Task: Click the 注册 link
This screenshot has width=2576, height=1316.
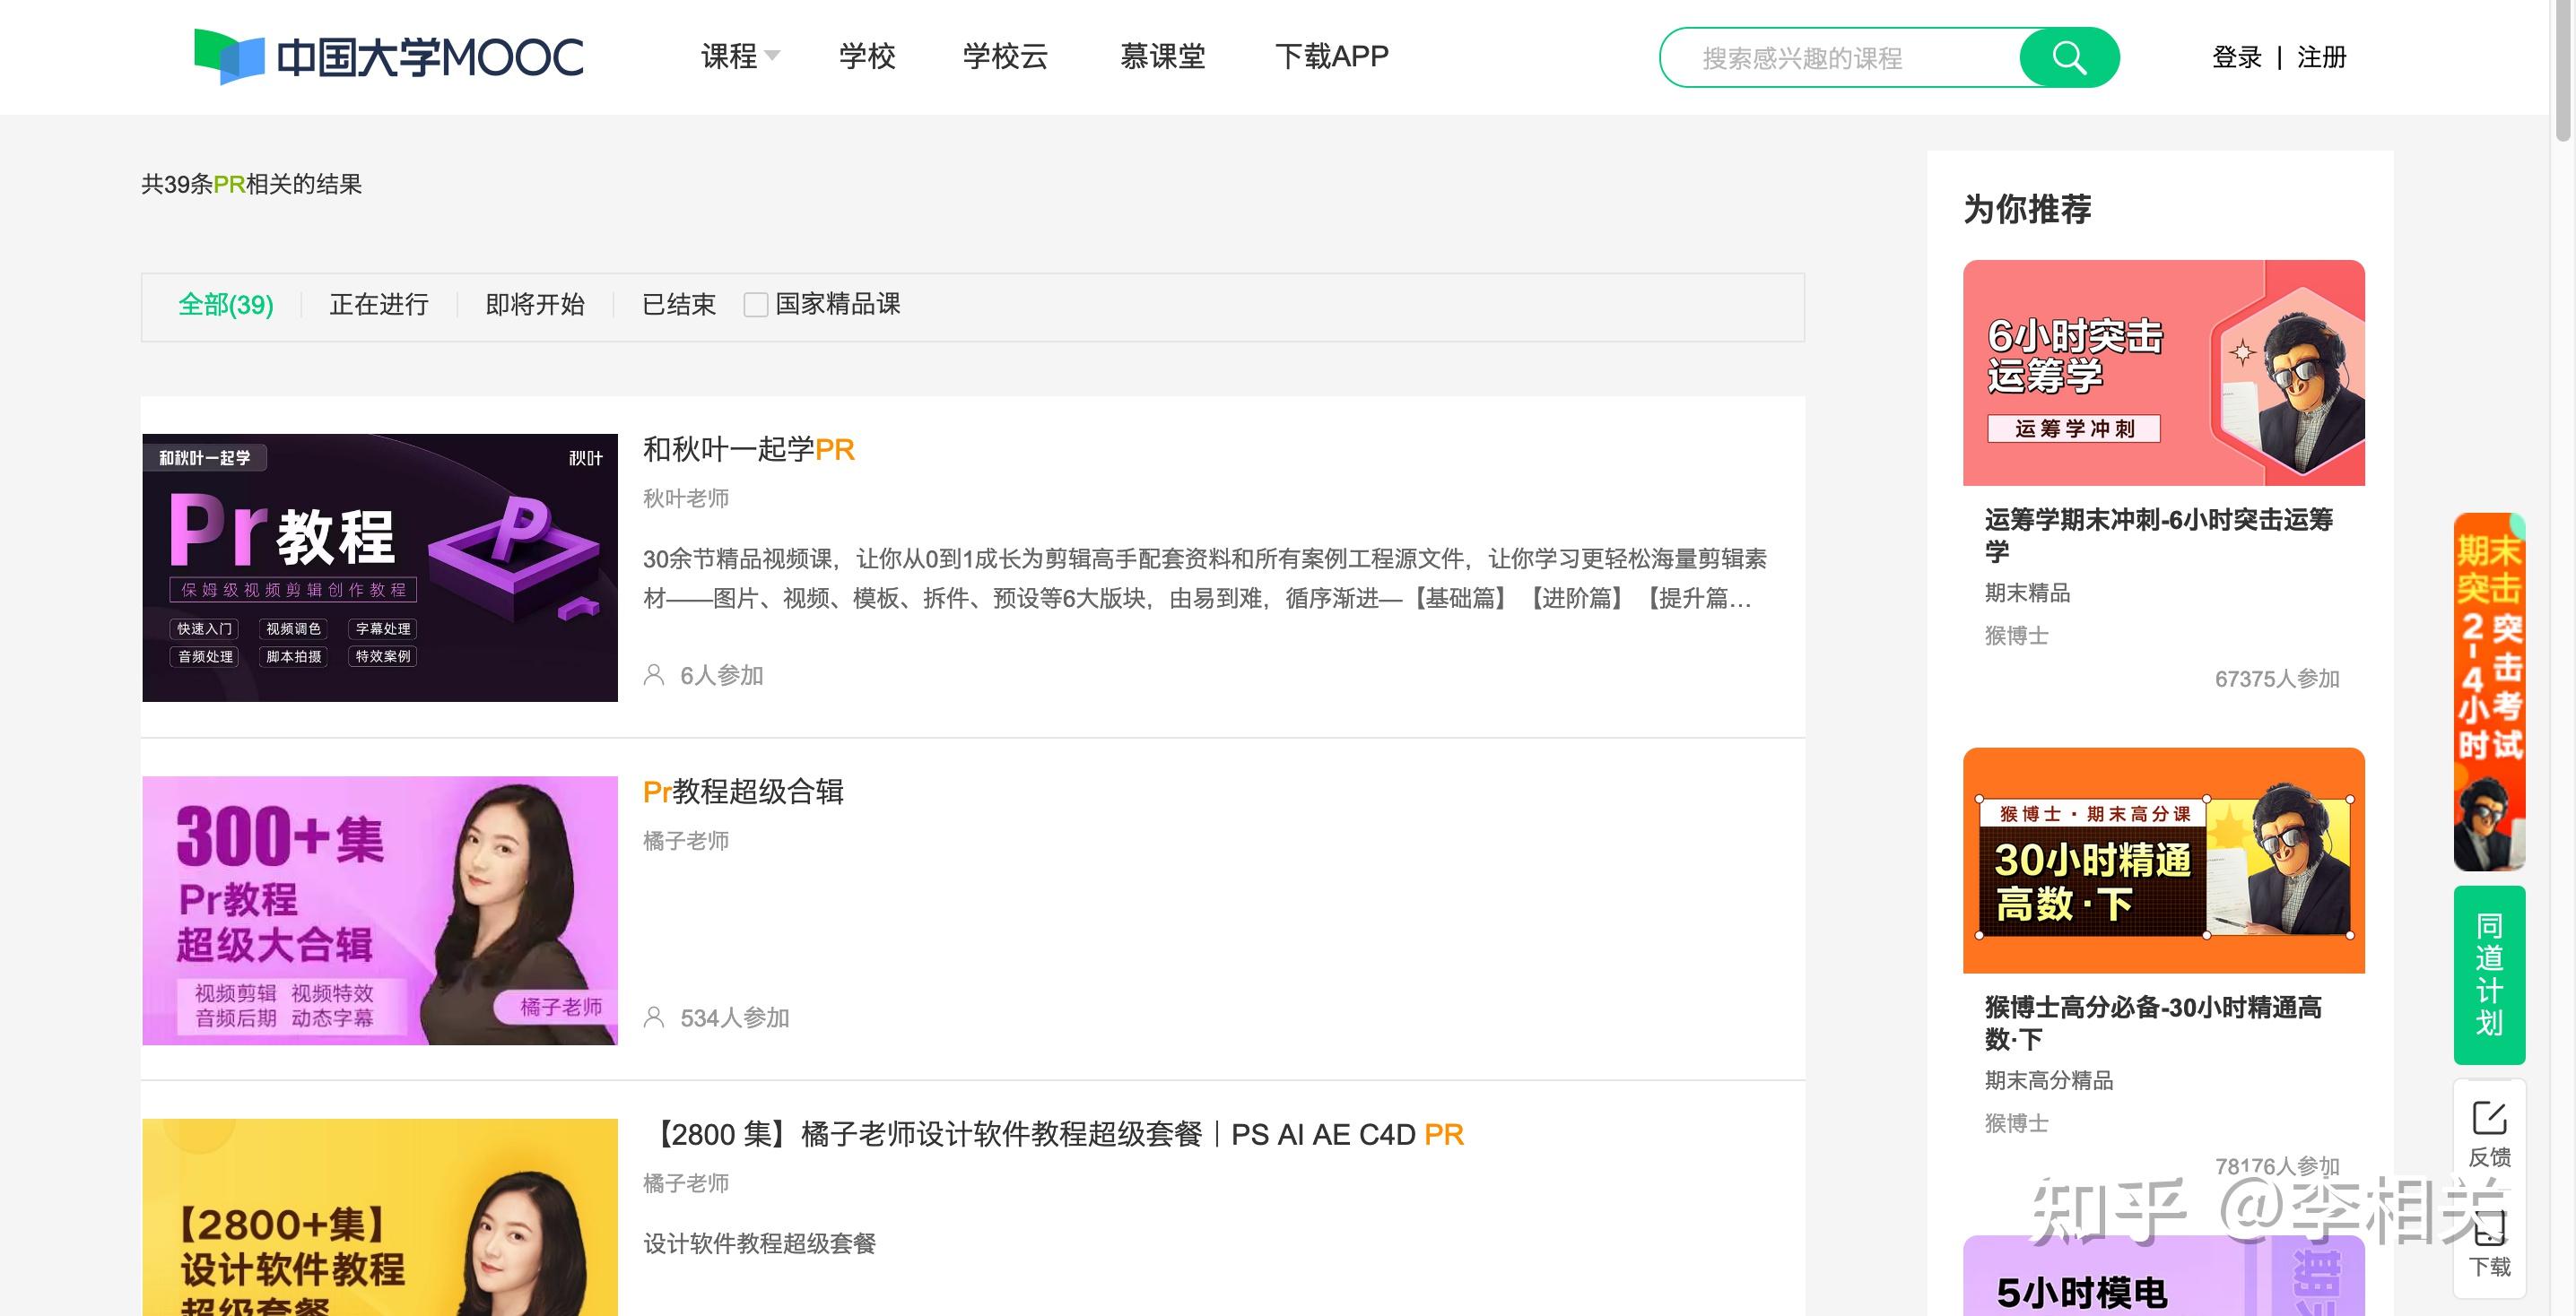Action: (x=2321, y=57)
